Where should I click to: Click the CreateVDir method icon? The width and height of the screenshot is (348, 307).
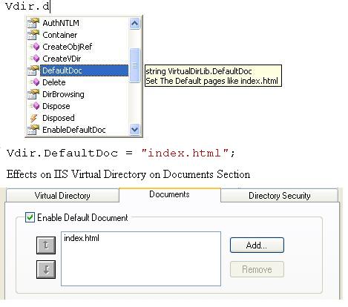[35, 59]
